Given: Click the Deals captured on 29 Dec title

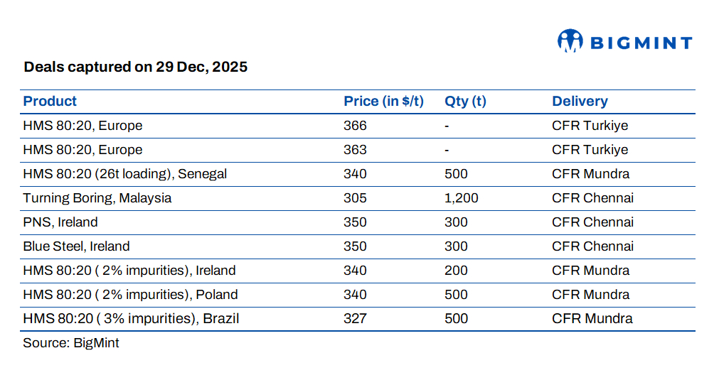Looking at the screenshot, I should click(135, 67).
